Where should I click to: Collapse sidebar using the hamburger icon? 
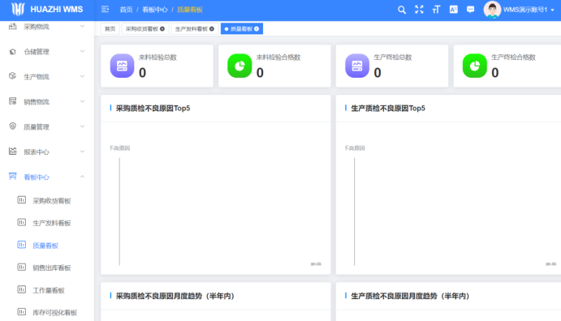coord(105,9)
